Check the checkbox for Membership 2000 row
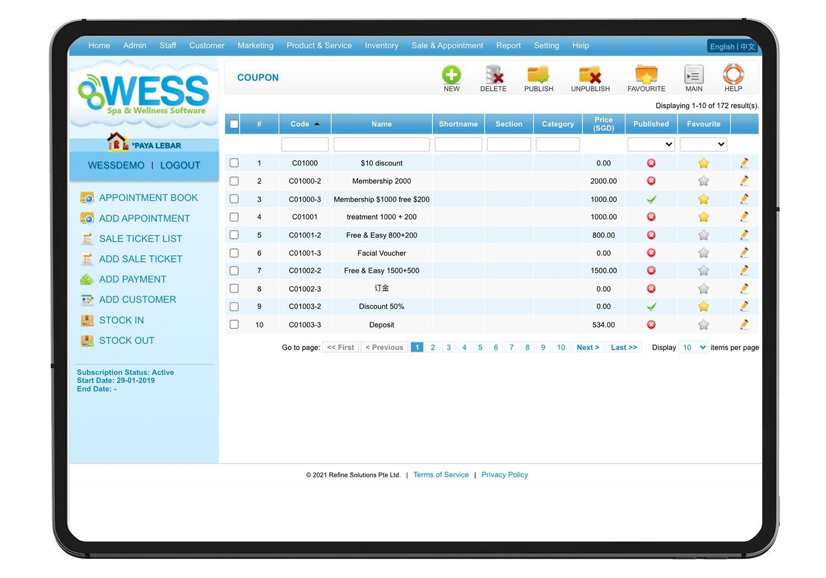The width and height of the screenshot is (826, 578). pyautogui.click(x=233, y=181)
